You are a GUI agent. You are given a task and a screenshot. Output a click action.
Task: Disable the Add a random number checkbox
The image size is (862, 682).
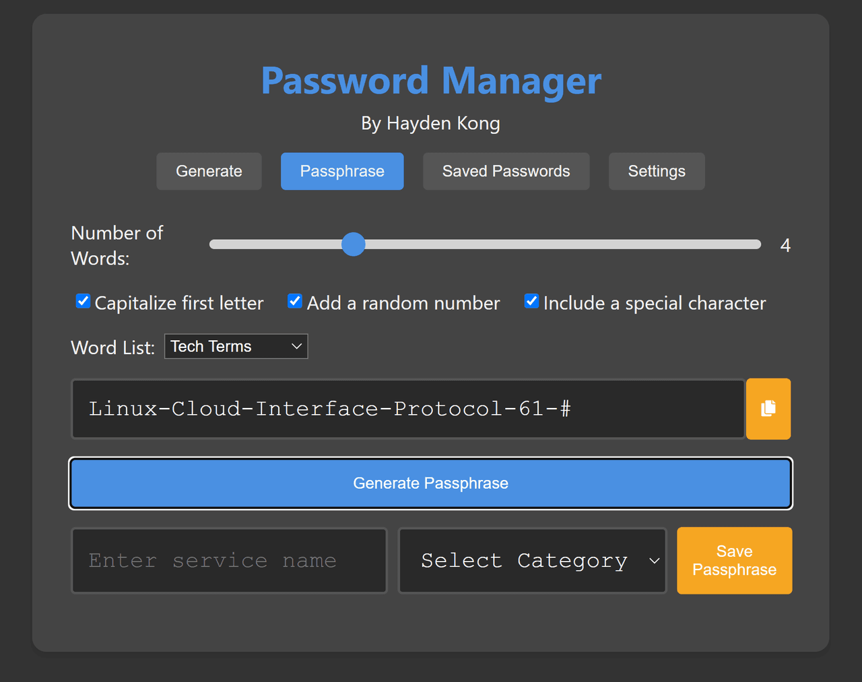[295, 301]
